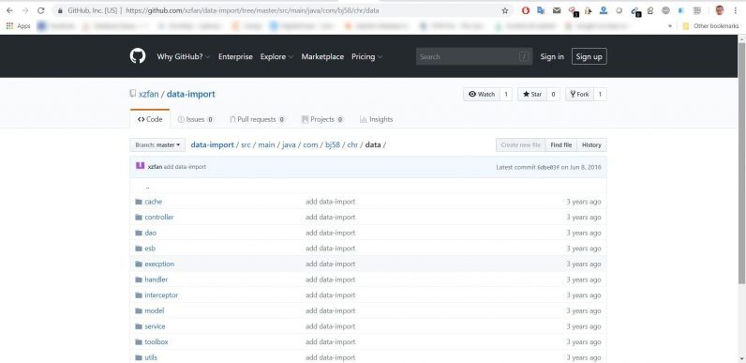746x363 pixels.
Task: Expand the Why GitHub? menu
Action: 184,56
